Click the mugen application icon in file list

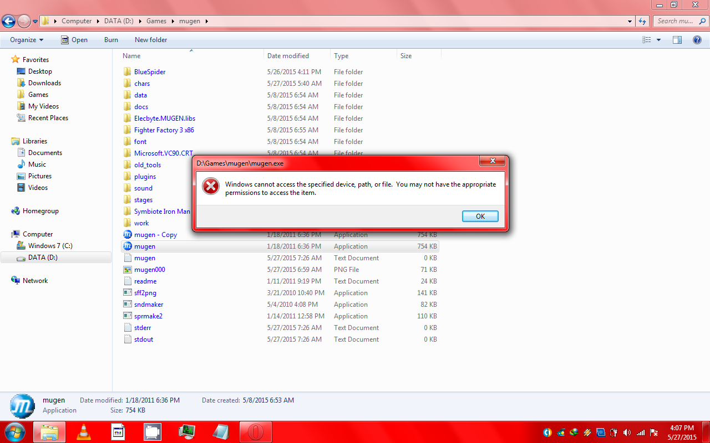coord(128,246)
